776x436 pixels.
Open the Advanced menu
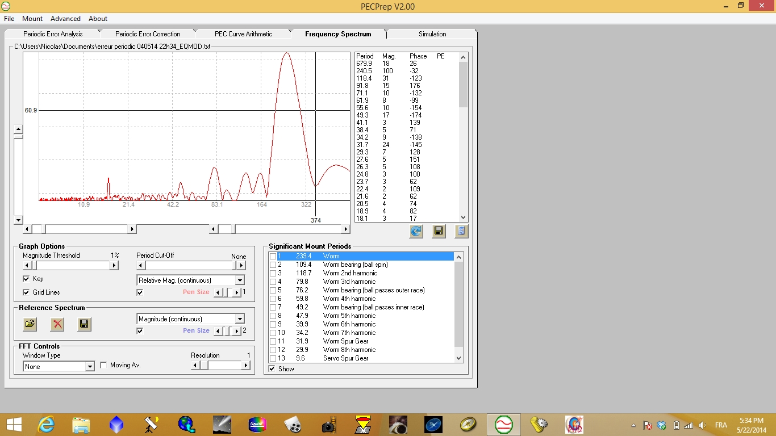pyautogui.click(x=65, y=19)
